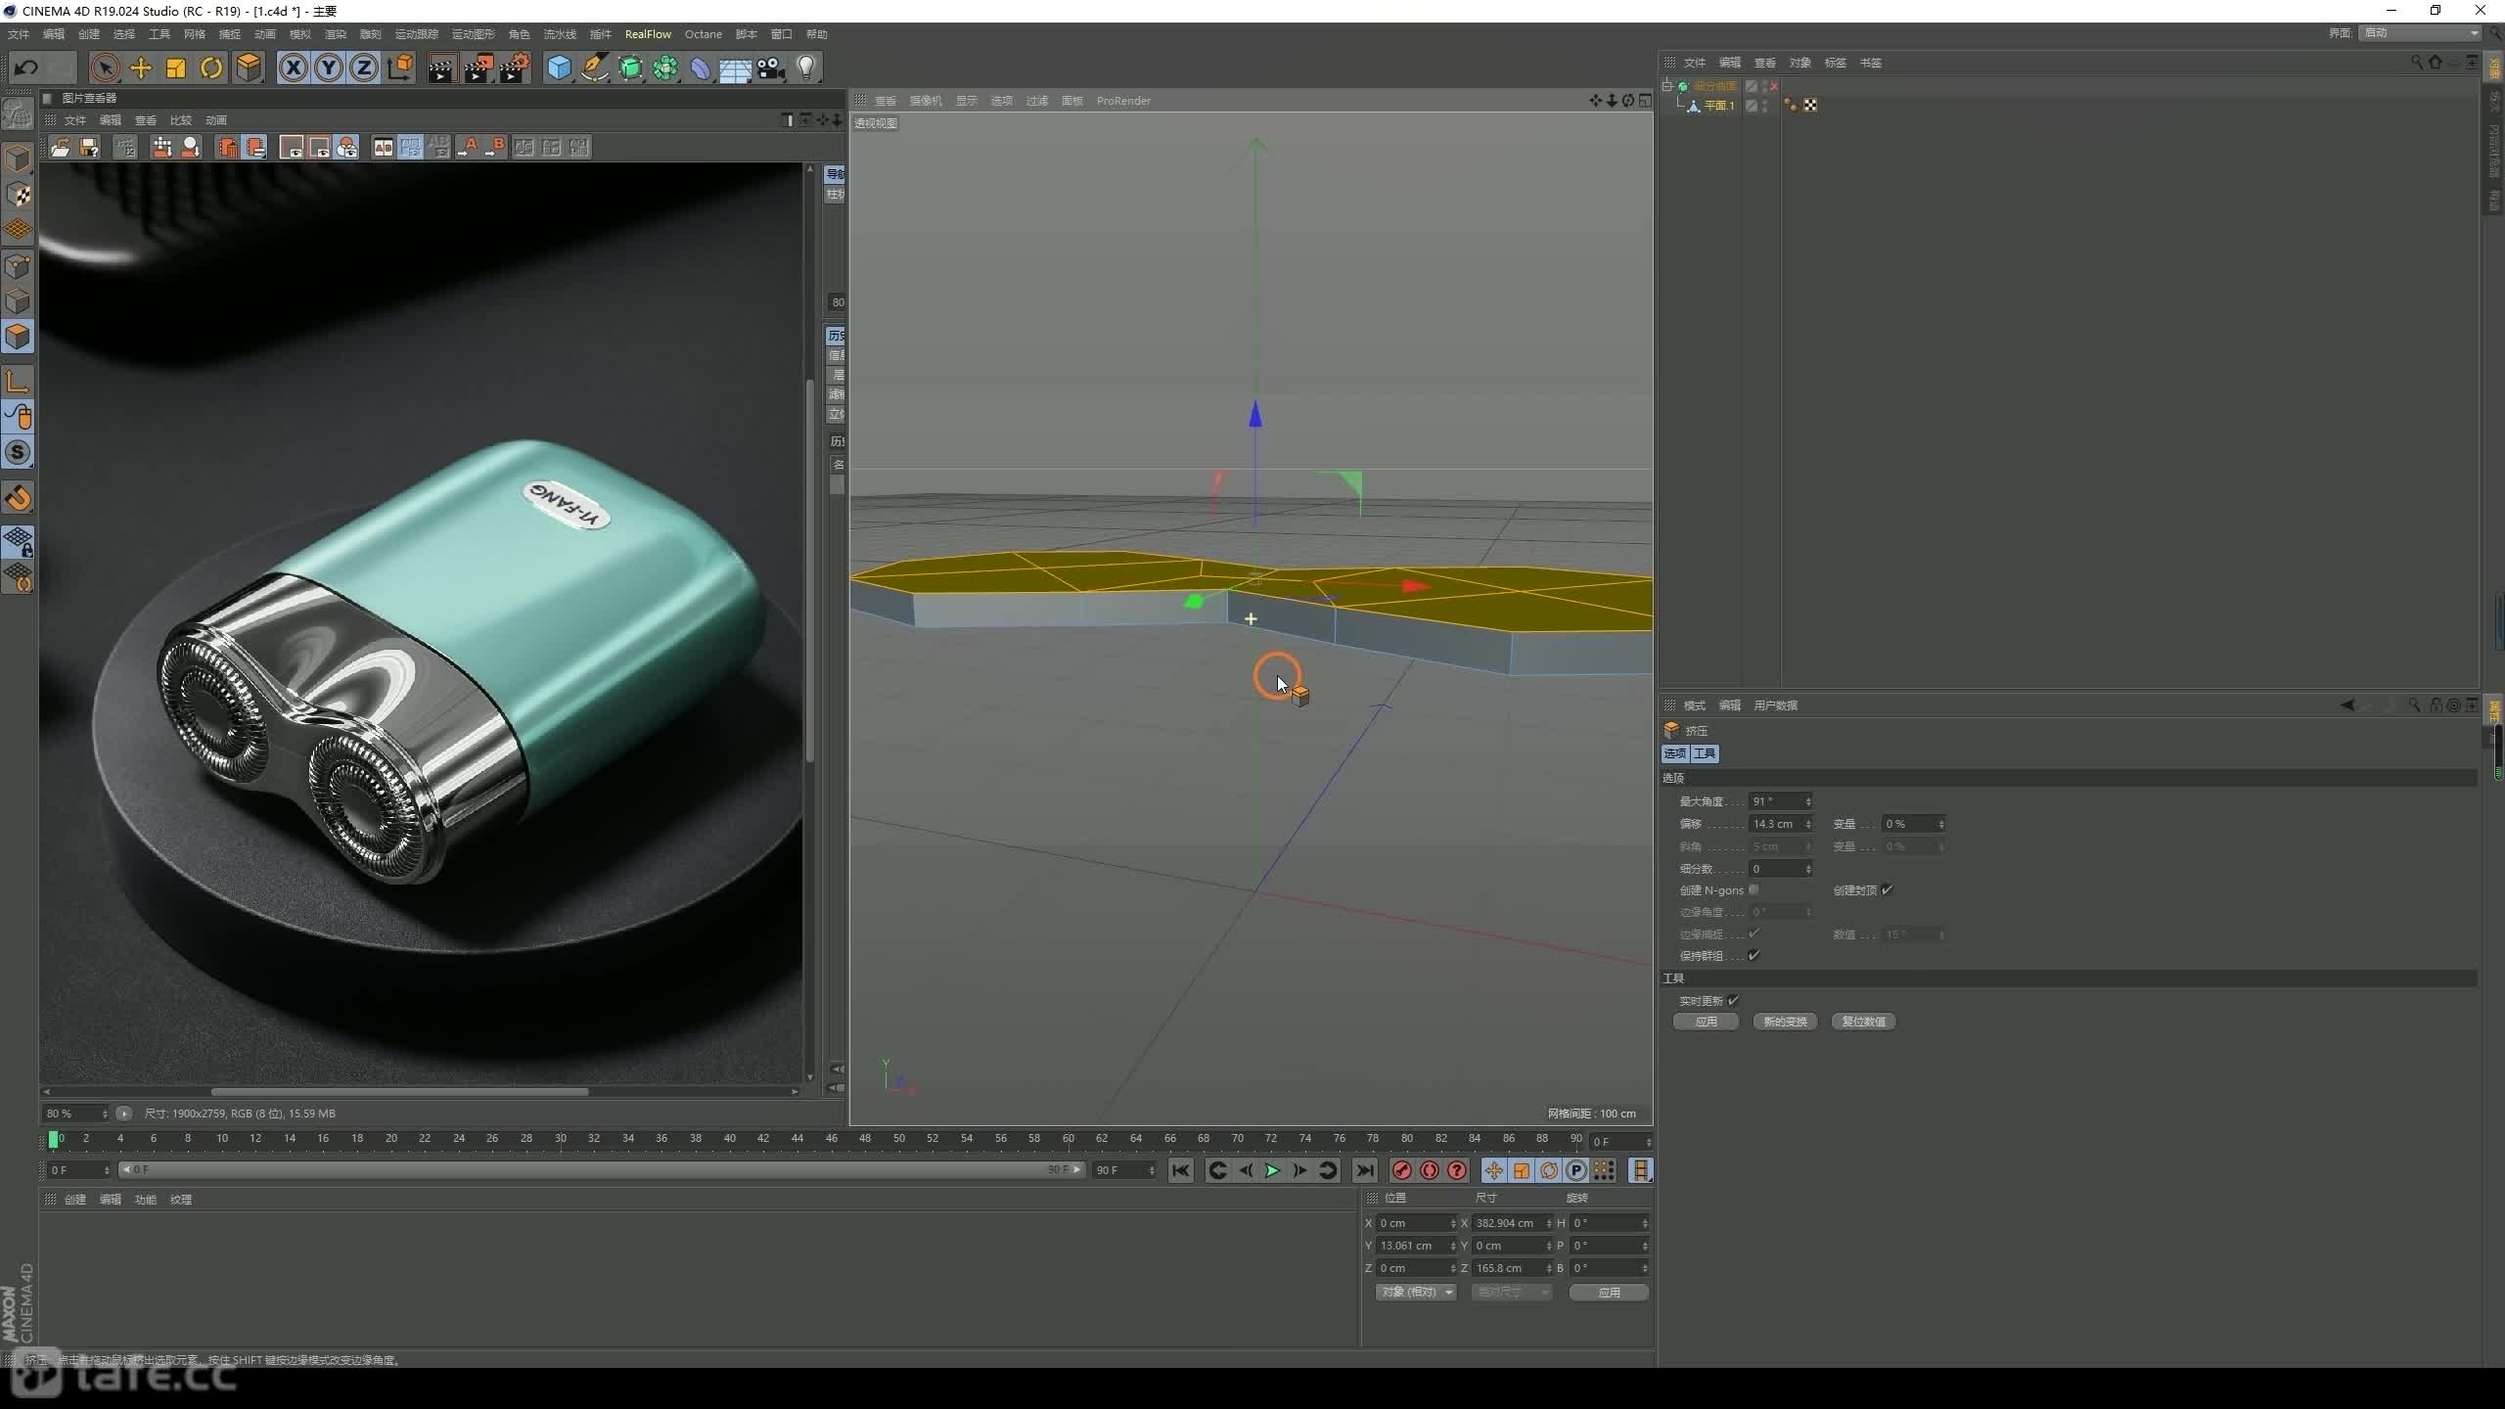2505x1409 pixels.
Task: Add a Light via lightbulb icon
Action: (x=806, y=68)
